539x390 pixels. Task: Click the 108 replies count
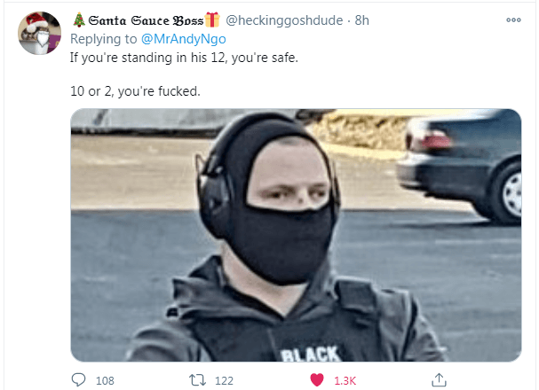tap(105, 380)
